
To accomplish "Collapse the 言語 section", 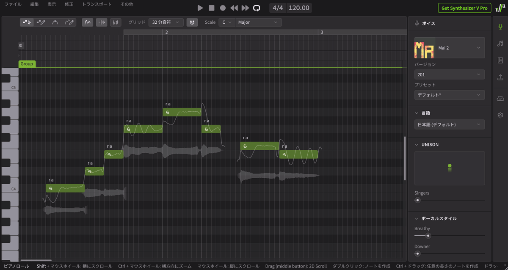I will 417,113.
